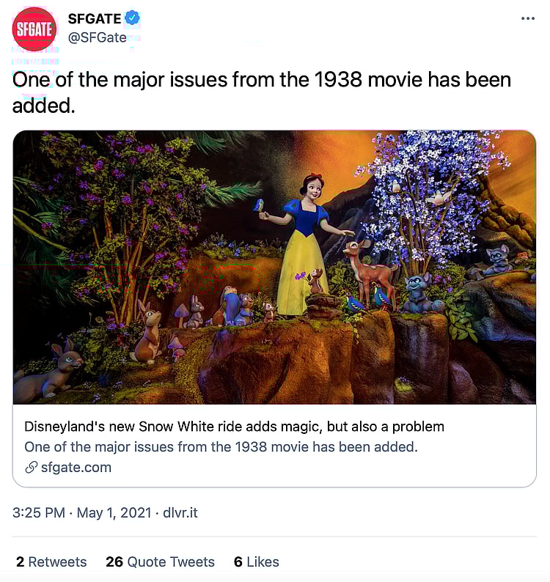
Task: Open the Snow White ride preview image
Action: pyautogui.click(x=274, y=268)
